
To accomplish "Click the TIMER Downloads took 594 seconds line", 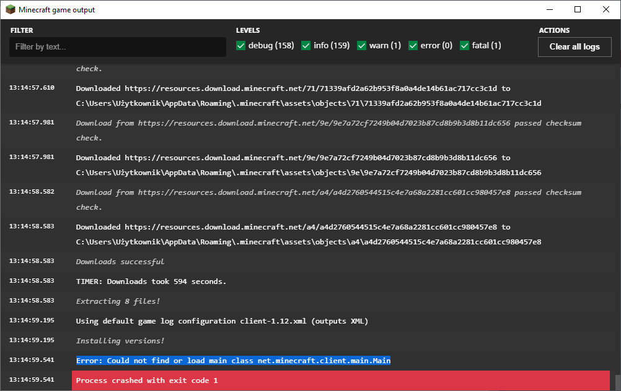I will (x=151, y=281).
